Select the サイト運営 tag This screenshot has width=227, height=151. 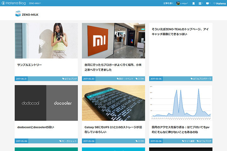tap(188, 141)
